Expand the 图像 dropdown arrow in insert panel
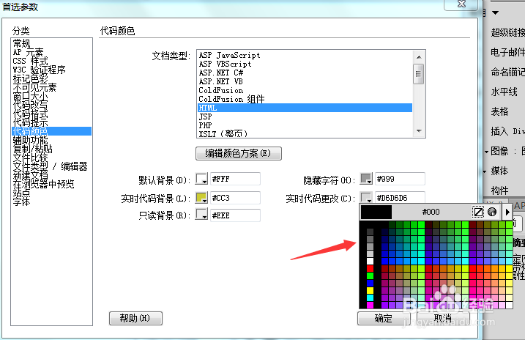This screenshot has height=340, width=525. point(486,152)
